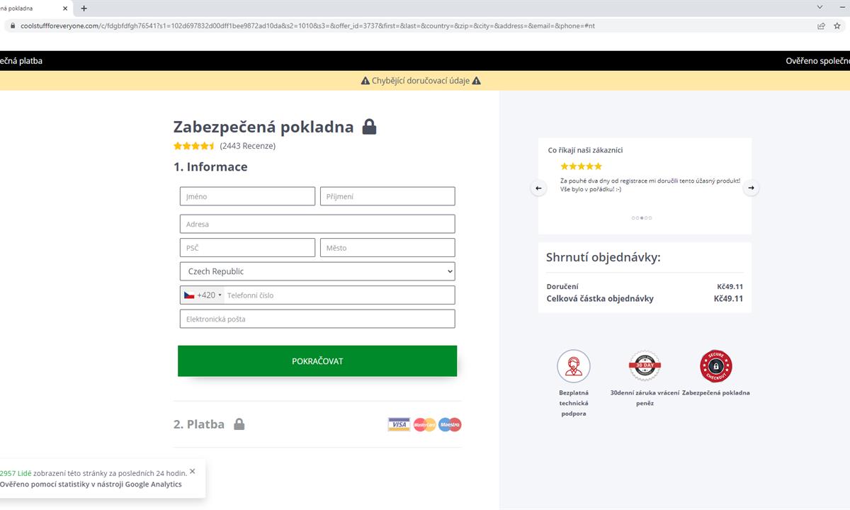Close the current browser tab

click(x=66, y=8)
